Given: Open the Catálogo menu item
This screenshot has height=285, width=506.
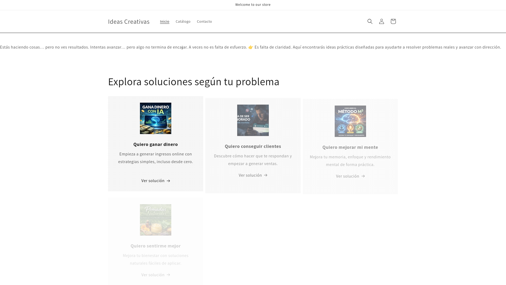Looking at the screenshot, I should (183, 21).
